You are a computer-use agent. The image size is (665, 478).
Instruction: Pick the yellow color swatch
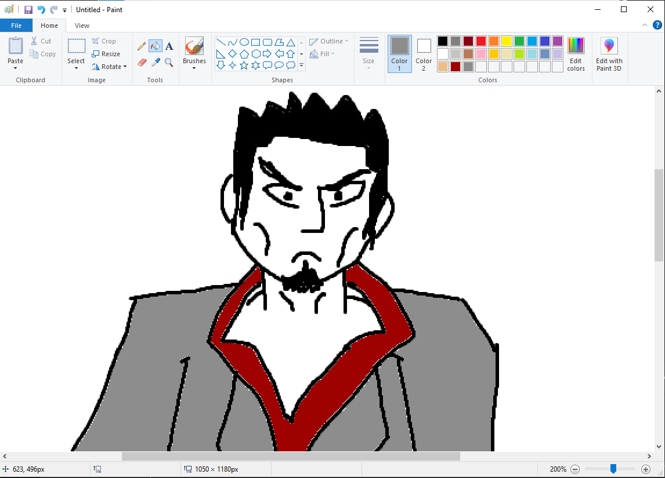(x=507, y=41)
